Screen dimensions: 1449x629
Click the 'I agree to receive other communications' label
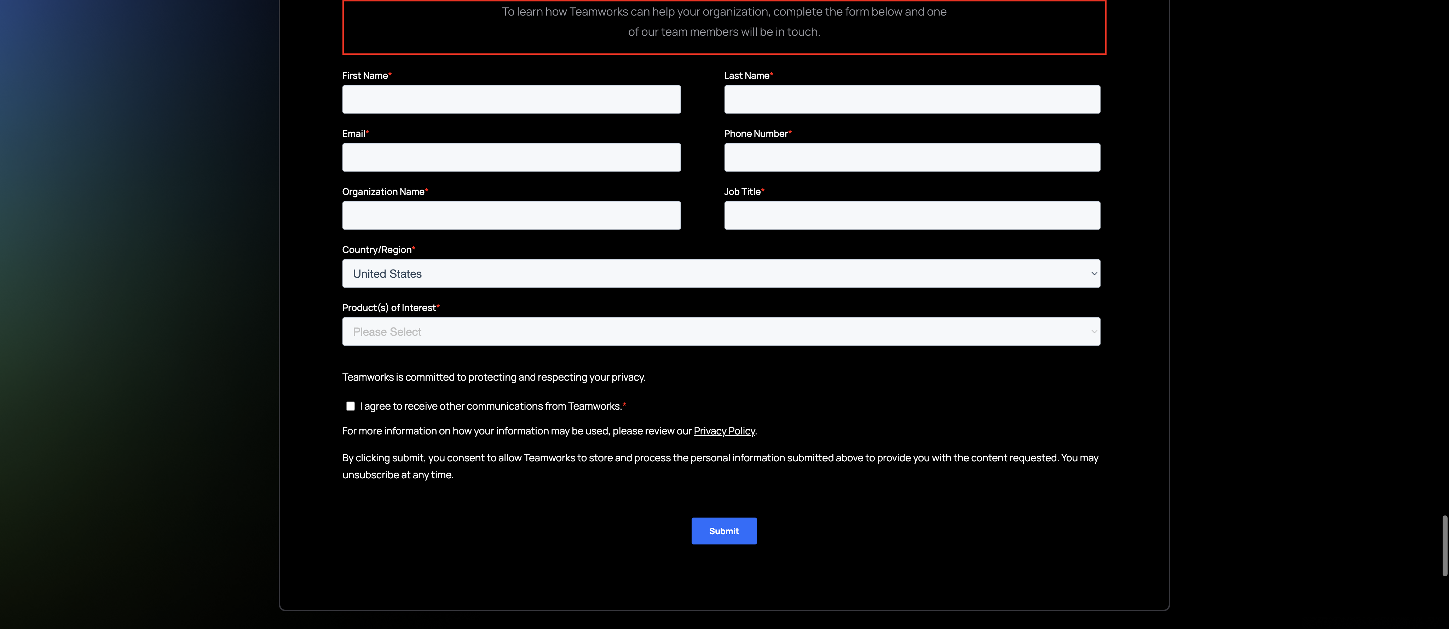point(491,406)
